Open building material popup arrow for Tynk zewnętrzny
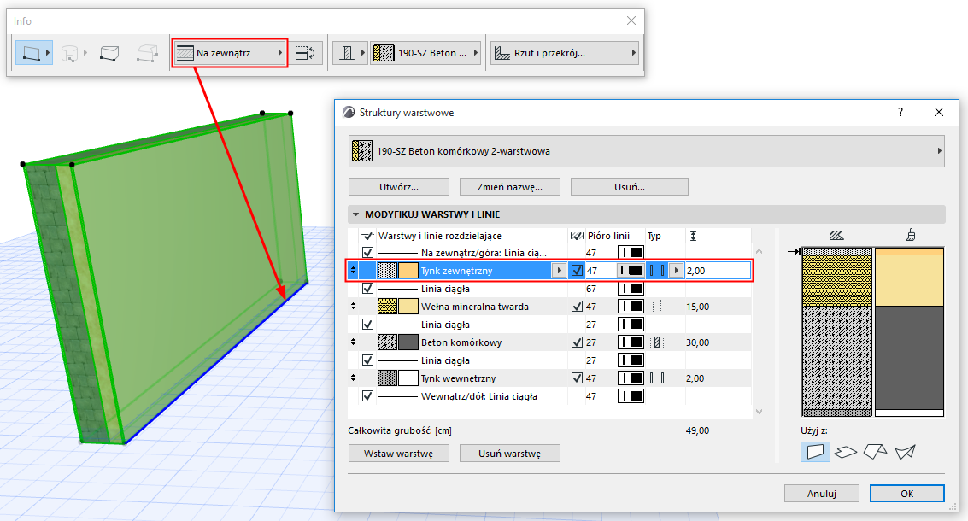The image size is (968, 521). 559,271
